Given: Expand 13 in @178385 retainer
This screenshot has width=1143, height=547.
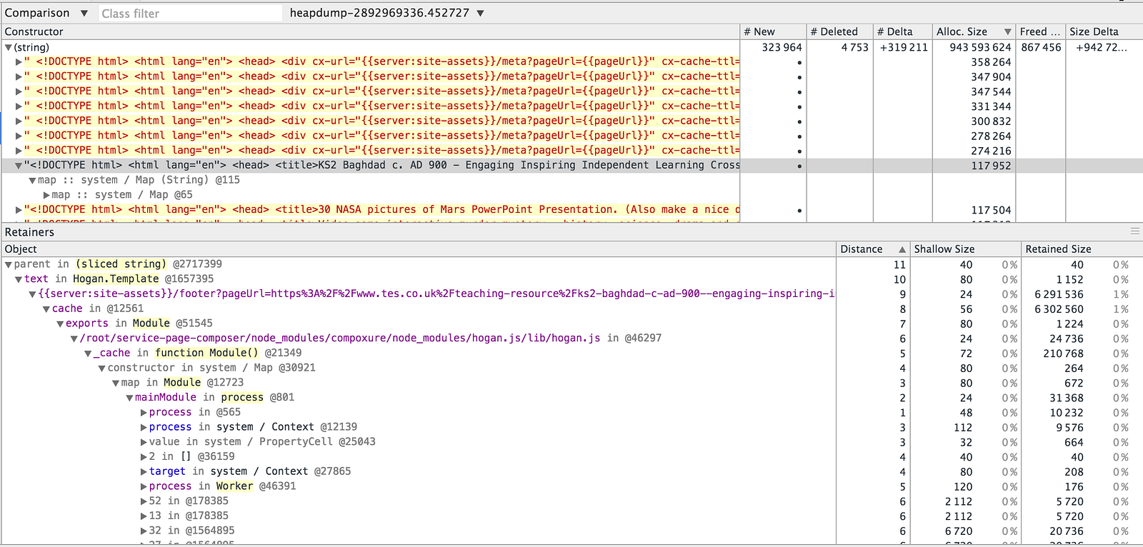Looking at the screenshot, I should pos(144,516).
